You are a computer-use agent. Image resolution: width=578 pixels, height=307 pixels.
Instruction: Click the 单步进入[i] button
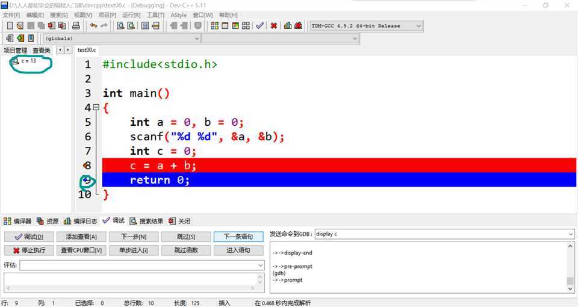[134, 250]
